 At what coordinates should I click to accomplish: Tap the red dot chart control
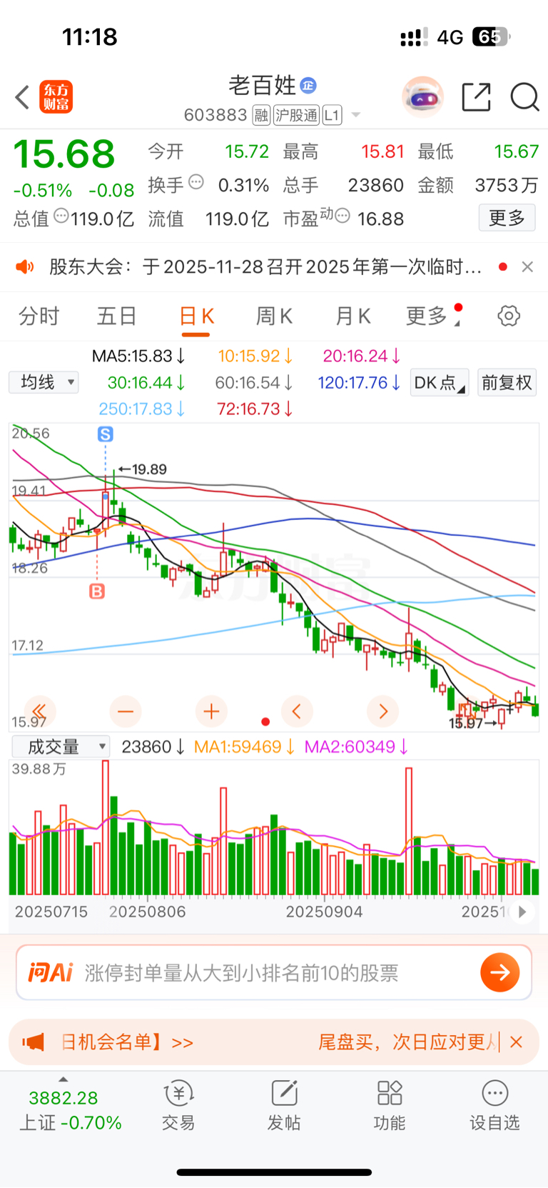tap(265, 722)
